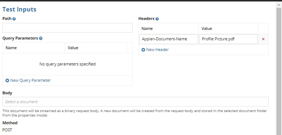282x135 pixels.
Task: Click the Body label
Action: click(x=7, y=93)
